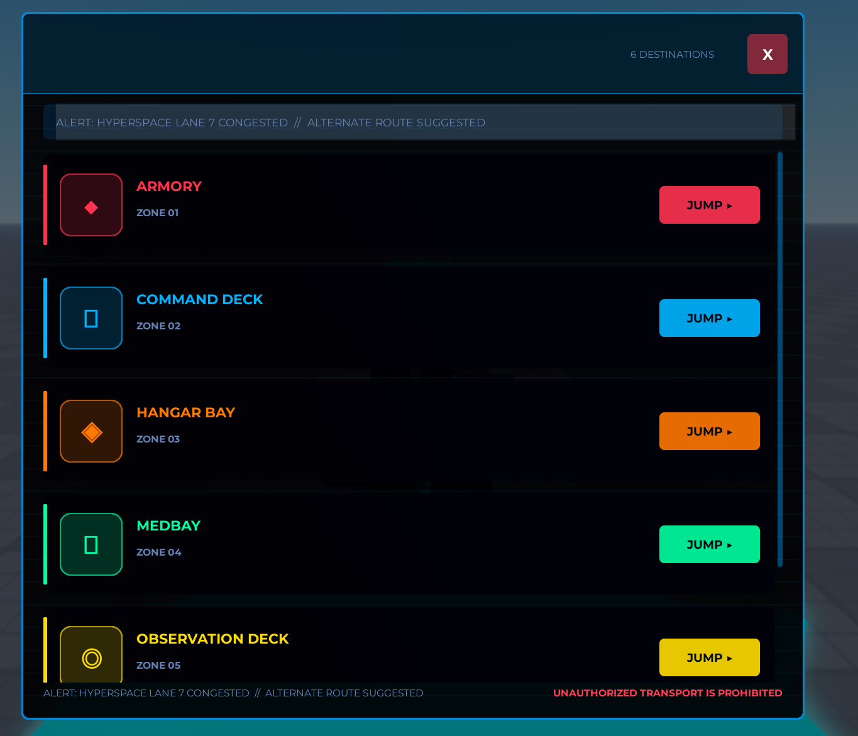The width and height of the screenshot is (858, 736).
Task: Select the ZONE 04 label
Action: tap(159, 552)
